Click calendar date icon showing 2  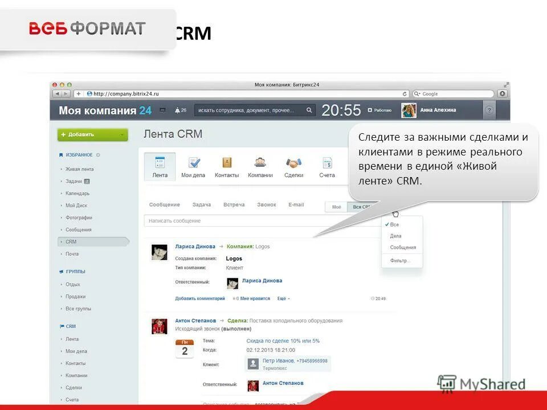pos(185,348)
